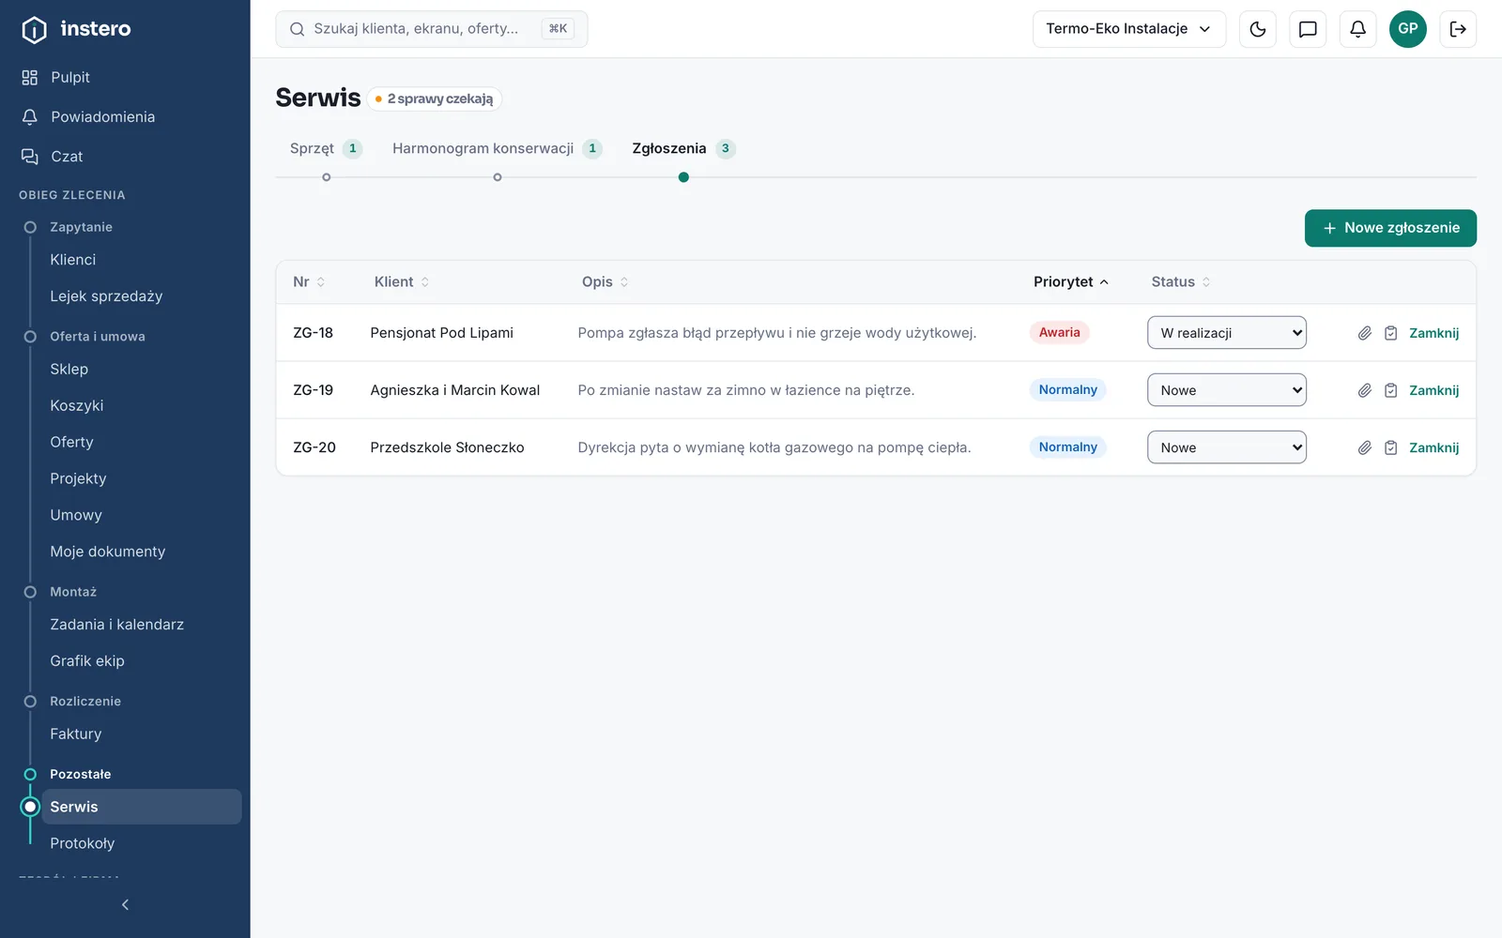
Task: Click Zamknij link for ZG-20
Action: click(x=1433, y=447)
